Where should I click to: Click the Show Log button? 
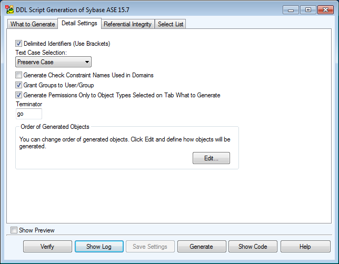click(99, 247)
